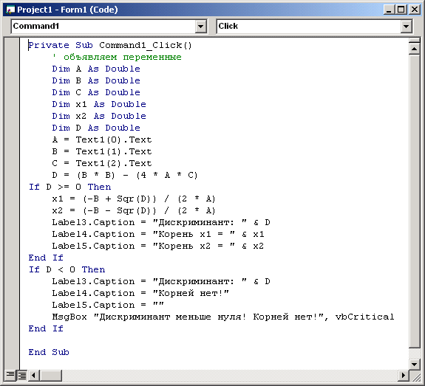Click the line 'B = Text1(1).Text'
425x386 pixels.
(102, 151)
